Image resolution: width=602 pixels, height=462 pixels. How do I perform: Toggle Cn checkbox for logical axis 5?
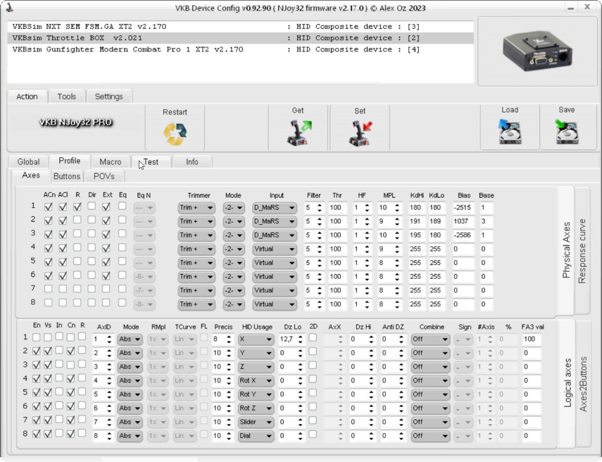coord(70,393)
